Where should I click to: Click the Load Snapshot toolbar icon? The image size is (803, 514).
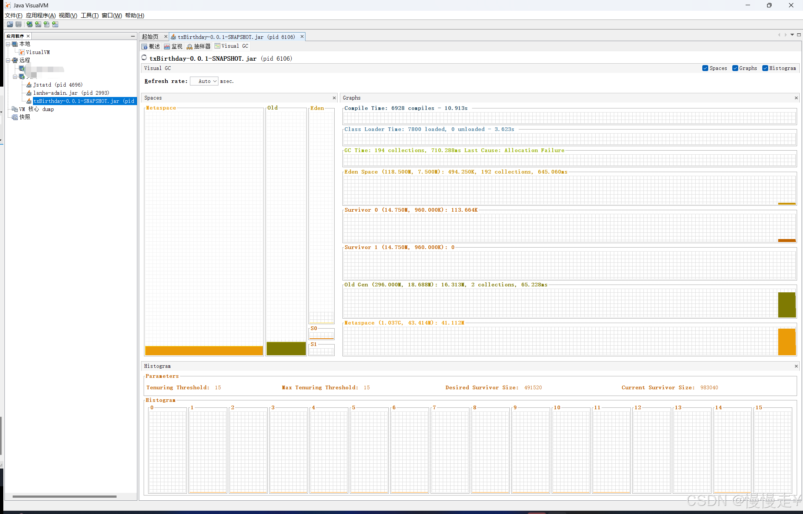click(10, 24)
